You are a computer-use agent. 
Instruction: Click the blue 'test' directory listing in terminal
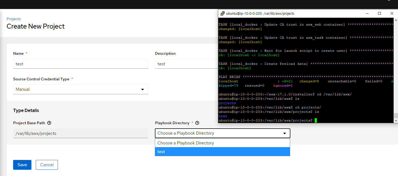(223, 116)
